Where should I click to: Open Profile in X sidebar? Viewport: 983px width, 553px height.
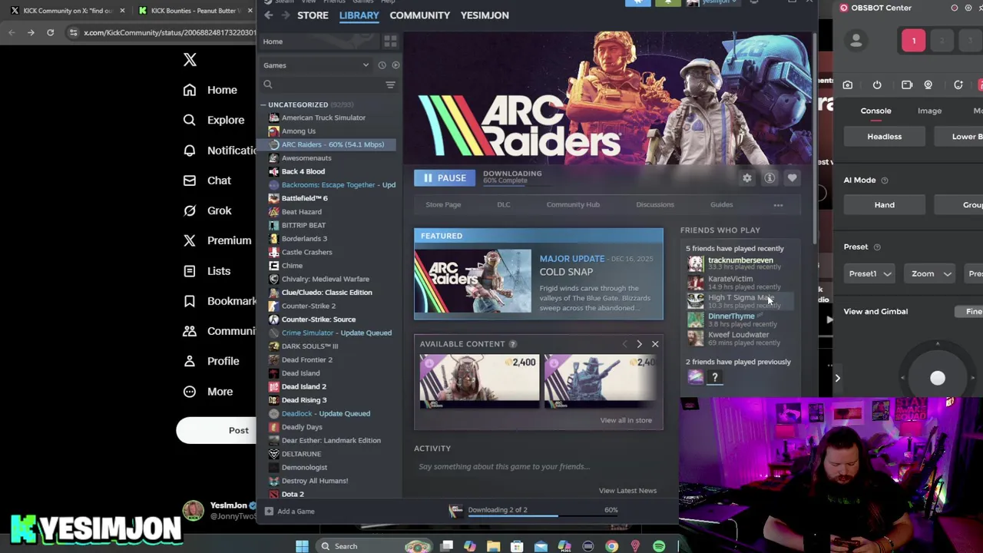pyautogui.click(x=211, y=361)
